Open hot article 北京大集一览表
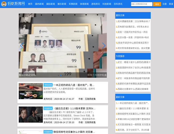 coord(133,38)
